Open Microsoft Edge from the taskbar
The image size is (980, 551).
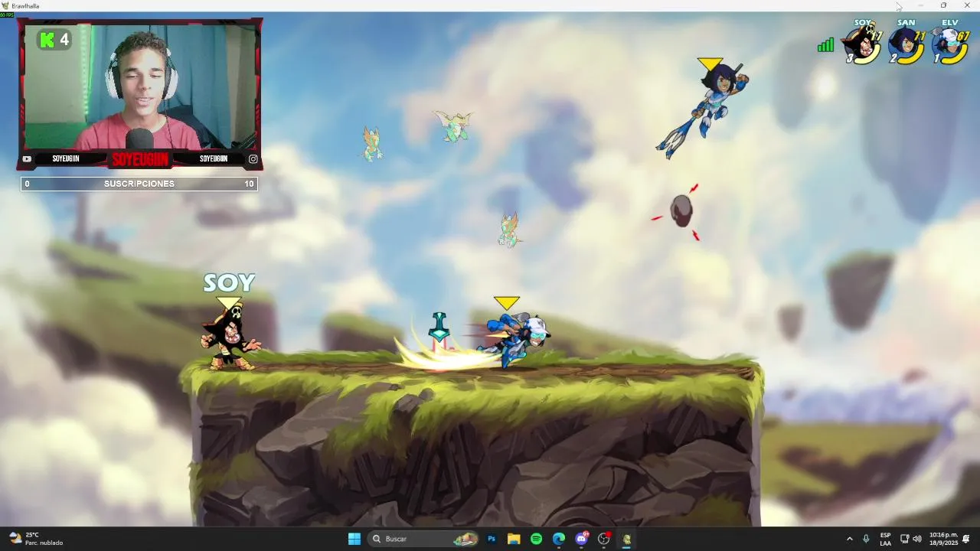pos(559,539)
